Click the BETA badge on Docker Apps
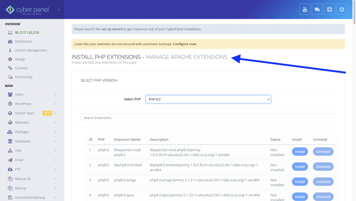 coord(47,113)
